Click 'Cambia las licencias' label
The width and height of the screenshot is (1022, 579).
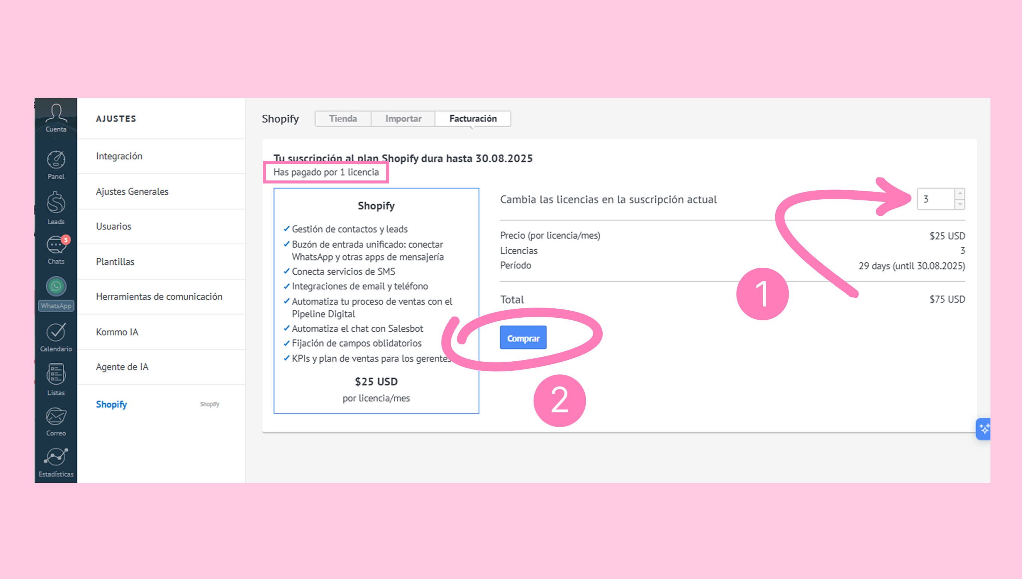tap(608, 199)
